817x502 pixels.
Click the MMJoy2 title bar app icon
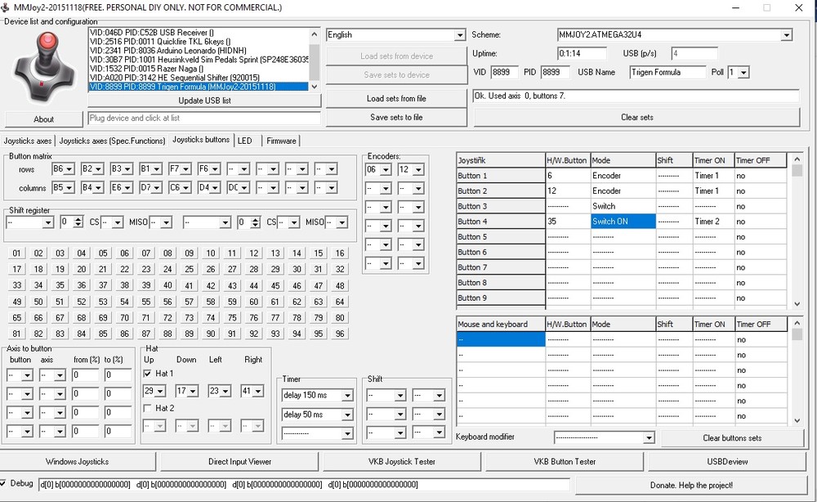(x=7, y=7)
